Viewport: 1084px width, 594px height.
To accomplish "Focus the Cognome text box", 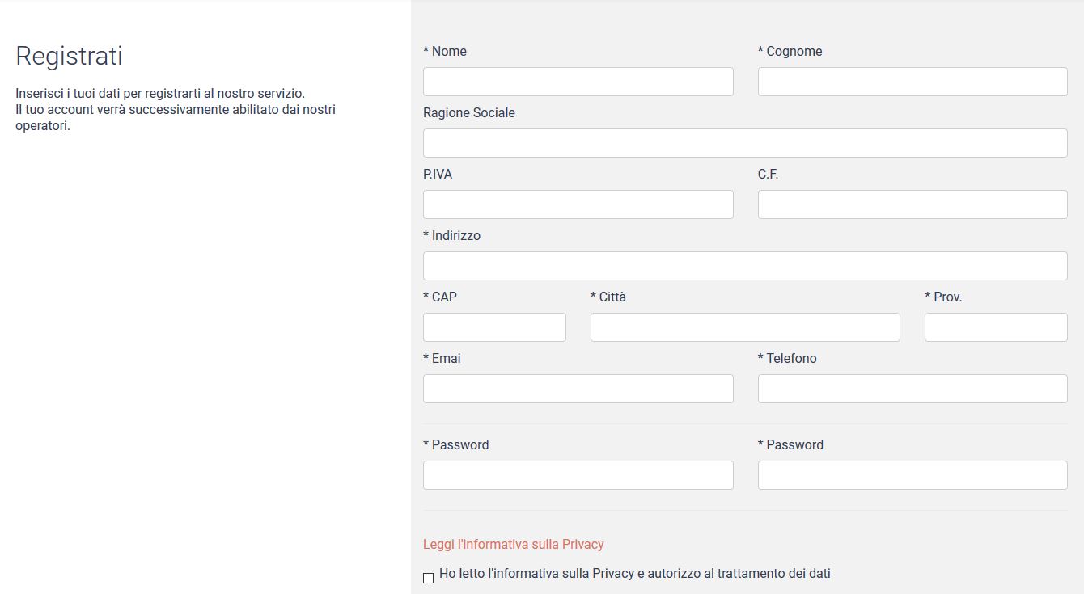I will click(913, 82).
